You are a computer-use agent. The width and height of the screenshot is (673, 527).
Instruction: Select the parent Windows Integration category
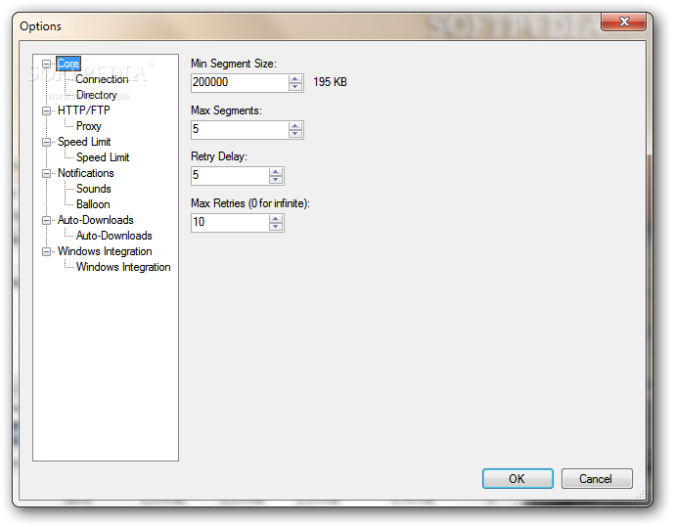(x=105, y=251)
